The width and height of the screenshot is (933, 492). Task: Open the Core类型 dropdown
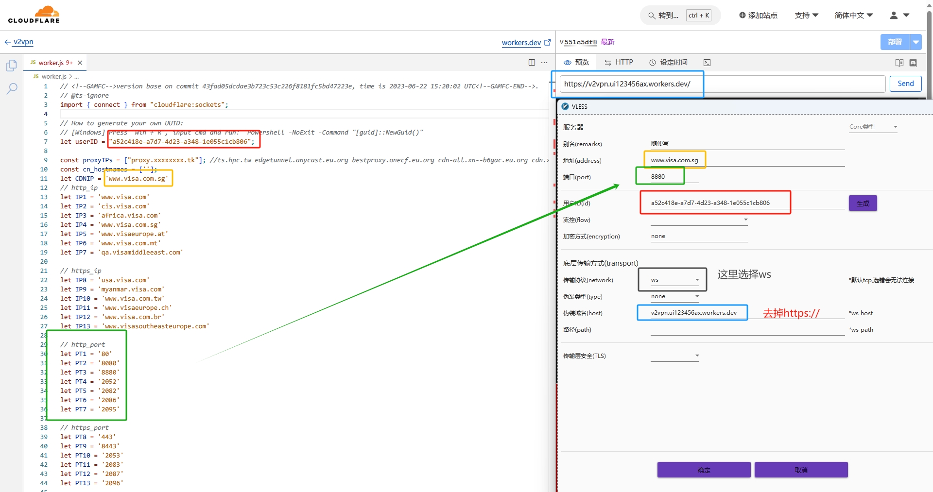[x=873, y=127]
